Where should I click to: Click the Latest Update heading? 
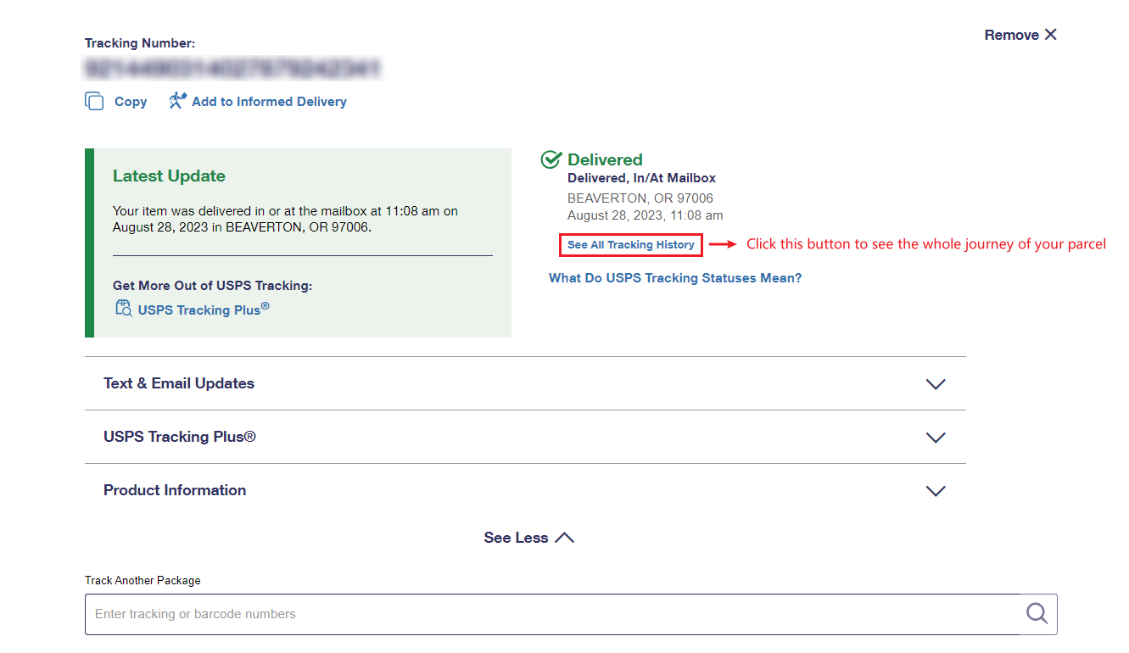(x=169, y=176)
